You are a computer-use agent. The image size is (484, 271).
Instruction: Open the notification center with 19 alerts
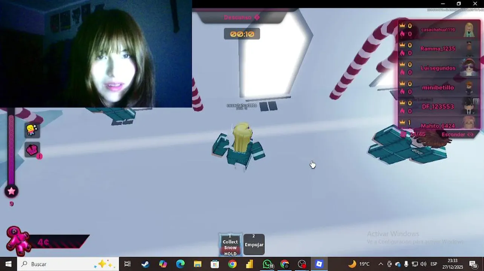click(473, 264)
